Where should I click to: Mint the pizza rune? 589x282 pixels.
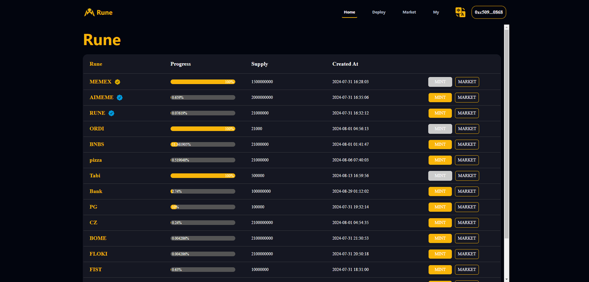(x=440, y=160)
